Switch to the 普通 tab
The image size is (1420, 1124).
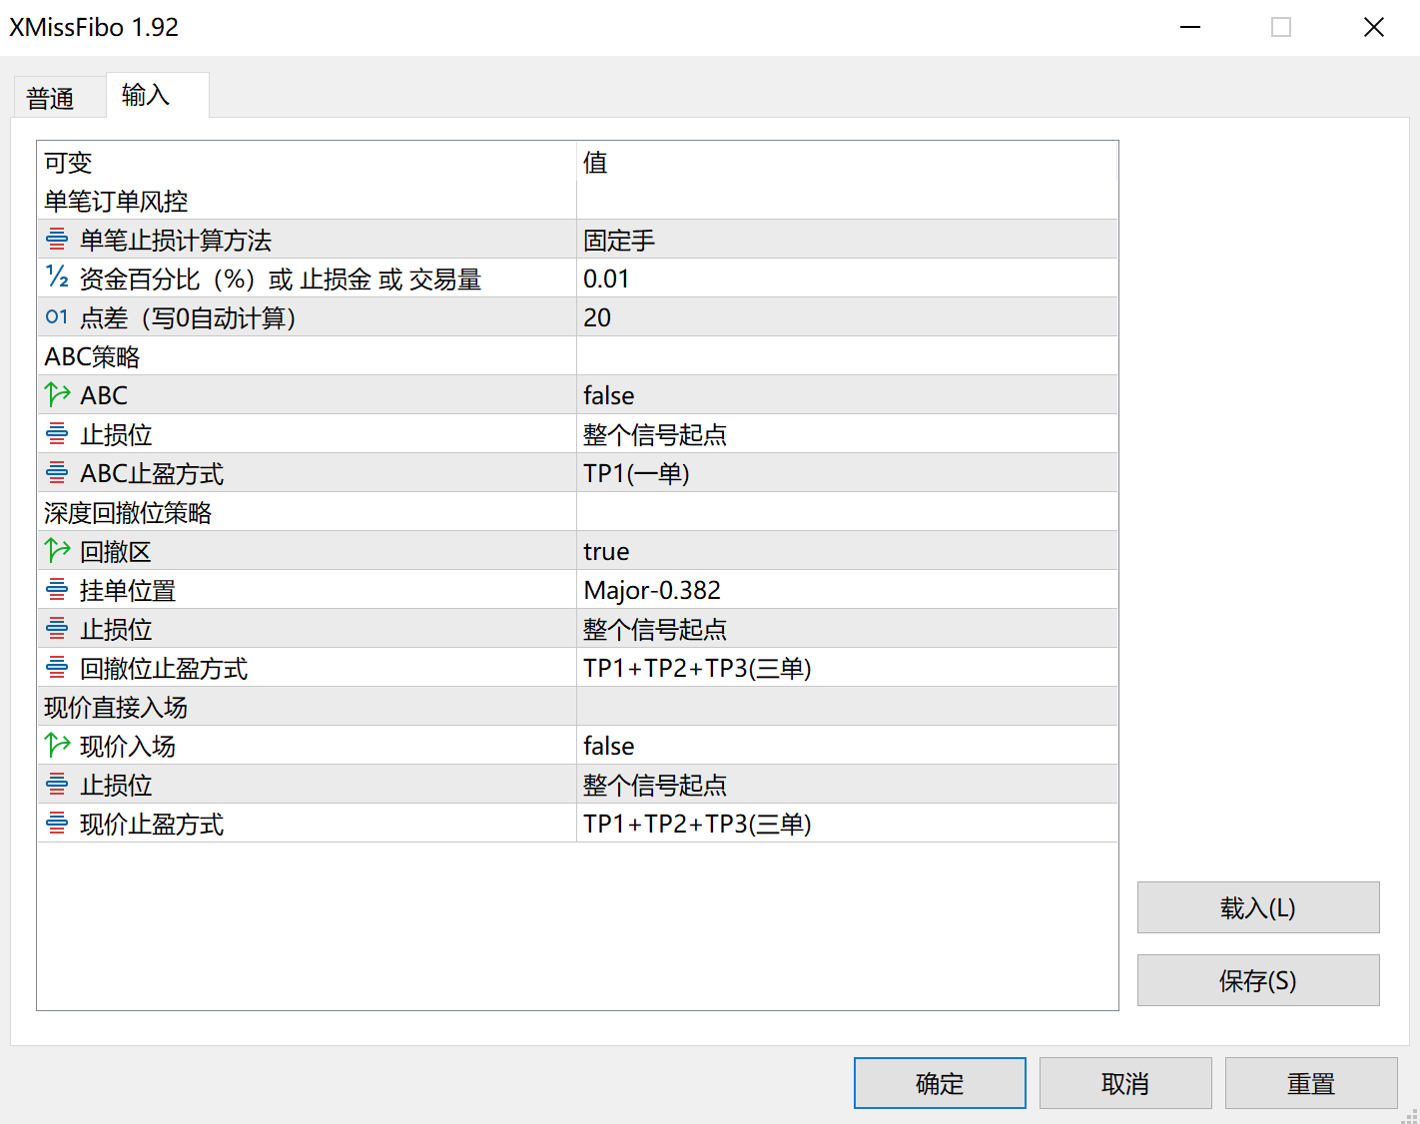tap(51, 98)
